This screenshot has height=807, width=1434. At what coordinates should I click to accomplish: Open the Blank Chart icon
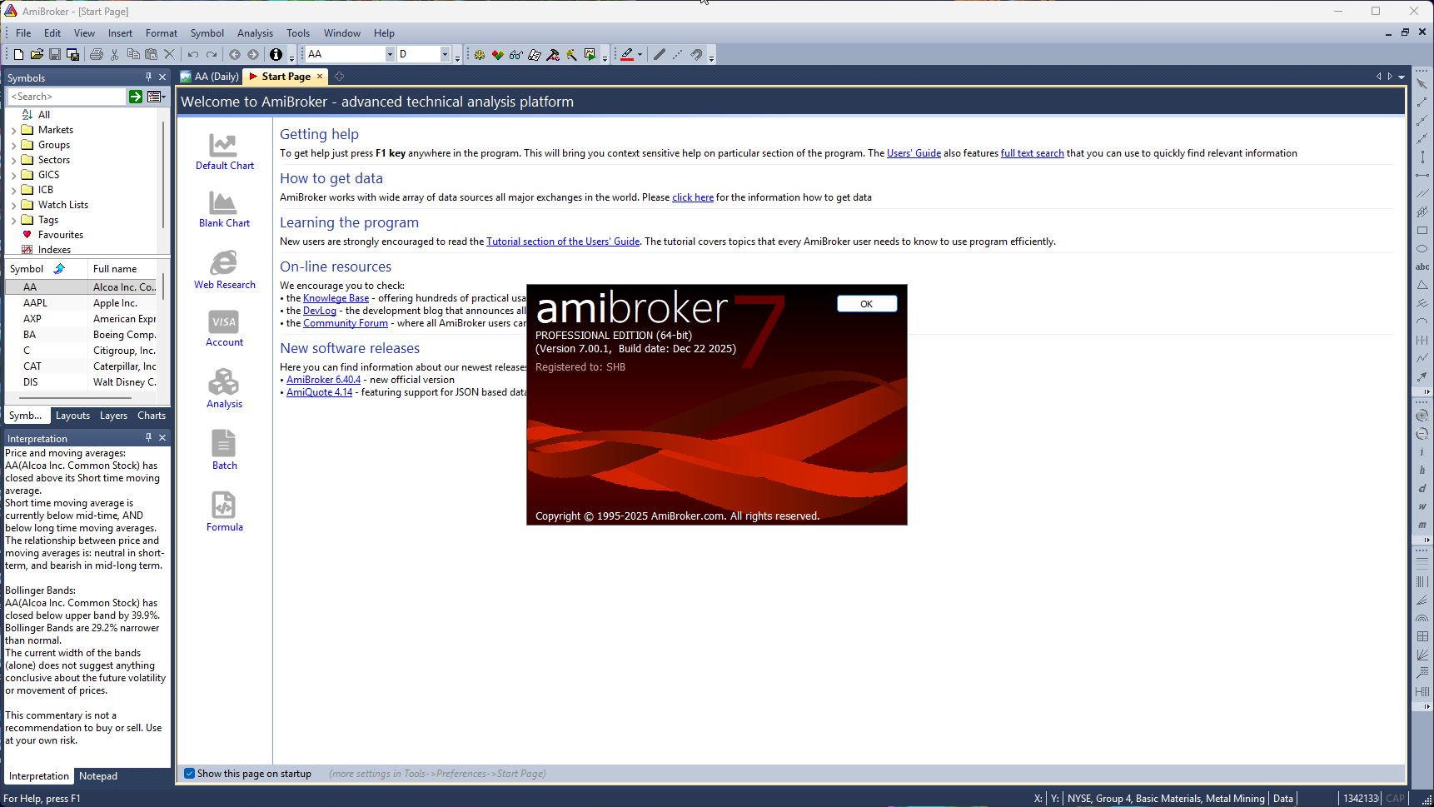pyautogui.click(x=223, y=203)
